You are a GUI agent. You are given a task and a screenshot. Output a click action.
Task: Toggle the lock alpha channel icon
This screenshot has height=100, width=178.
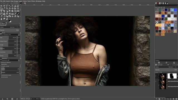pyautogui.click(x=161, y=72)
